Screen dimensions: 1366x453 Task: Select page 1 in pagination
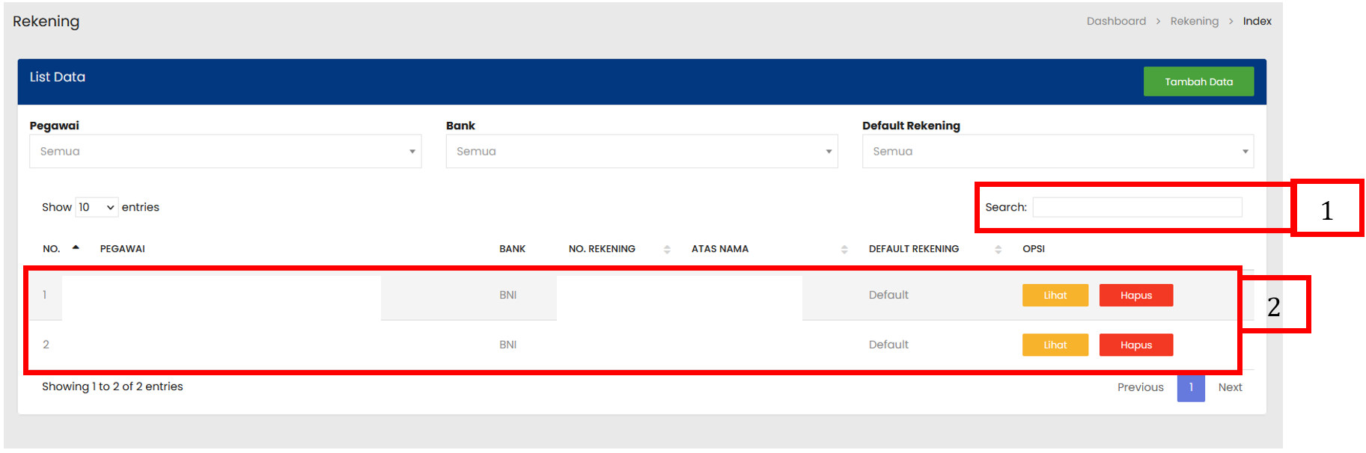1190,387
